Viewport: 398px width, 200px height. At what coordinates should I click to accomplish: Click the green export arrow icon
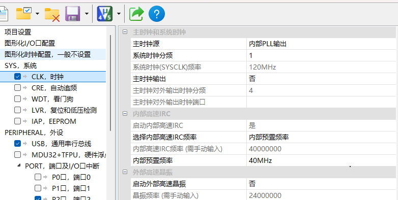(136, 14)
